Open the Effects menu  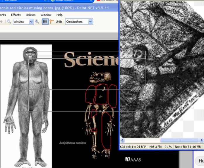tap(16, 15)
